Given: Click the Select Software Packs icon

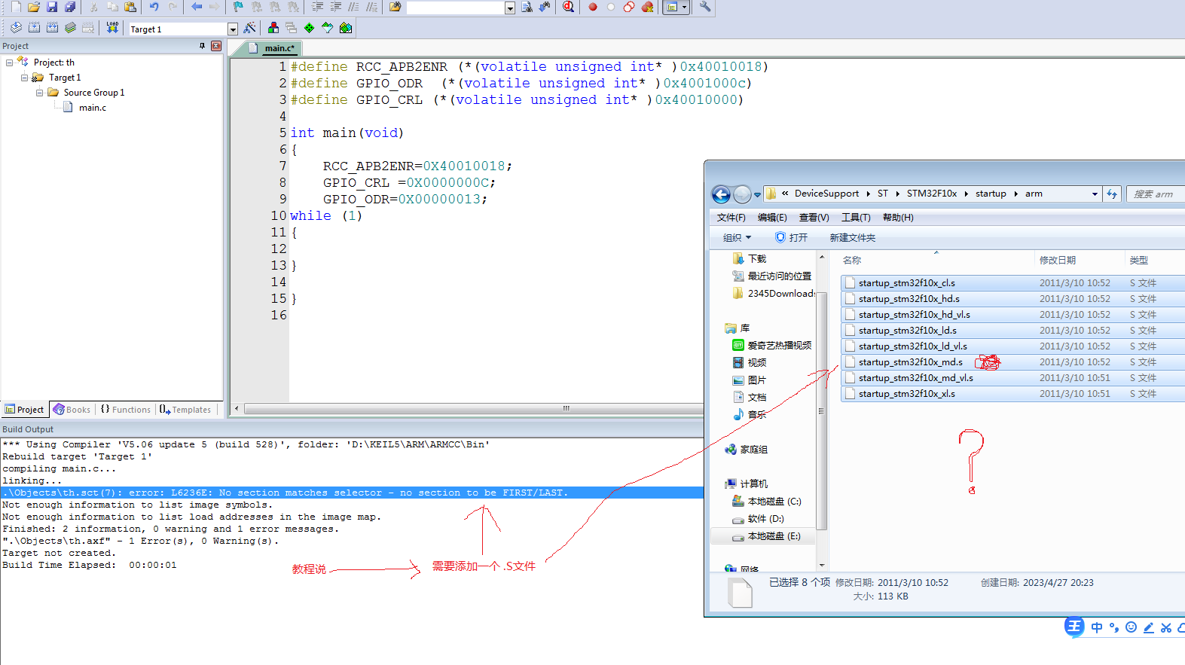Looking at the screenshot, I should [327, 28].
